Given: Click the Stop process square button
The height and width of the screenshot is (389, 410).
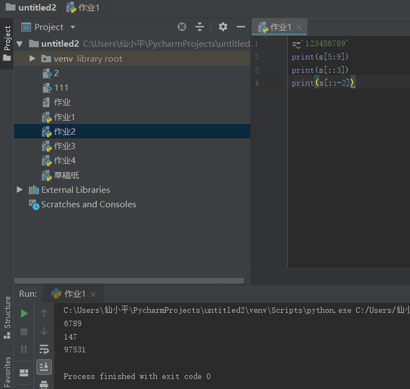Looking at the screenshot, I should coord(24,332).
